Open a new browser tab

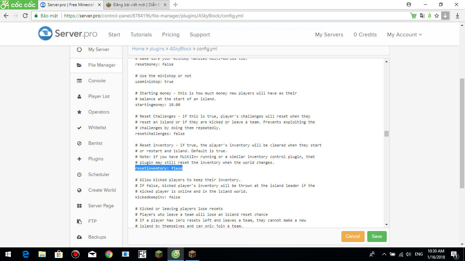tap(175, 5)
